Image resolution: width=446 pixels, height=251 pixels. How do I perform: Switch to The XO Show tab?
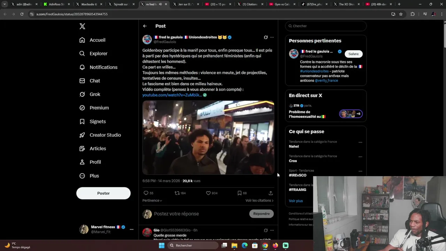click(347, 4)
